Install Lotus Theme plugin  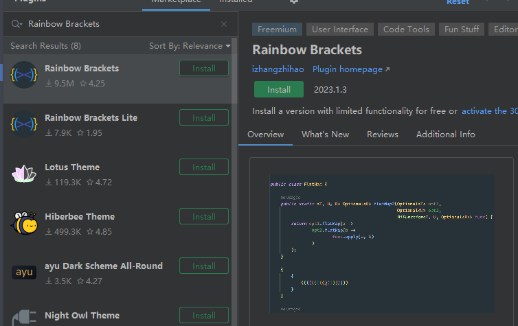click(204, 167)
